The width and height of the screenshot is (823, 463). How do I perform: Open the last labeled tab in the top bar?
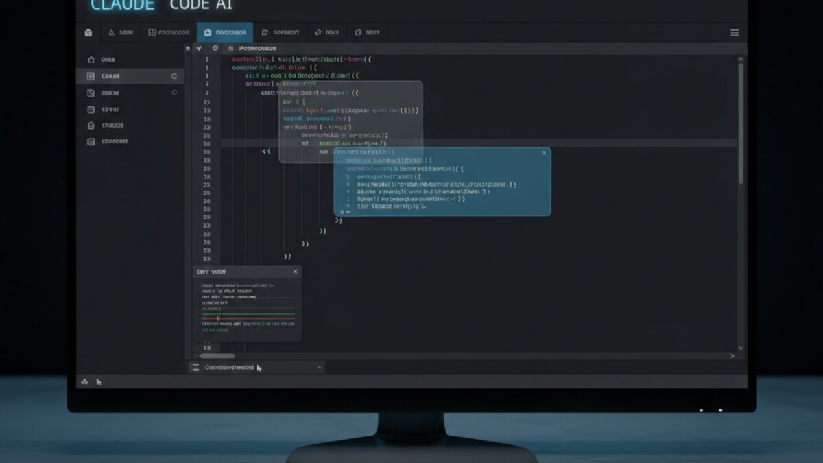pos(368,32)
